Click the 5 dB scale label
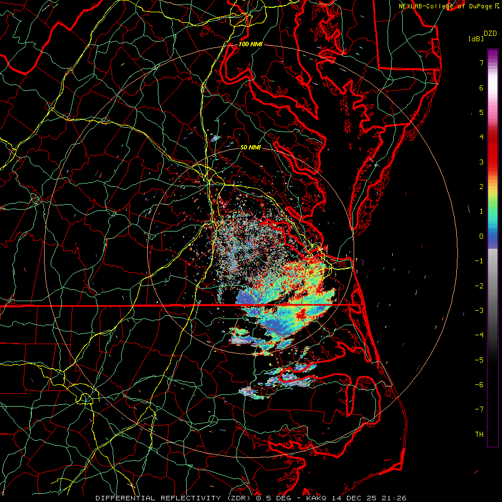 [481, 112]
